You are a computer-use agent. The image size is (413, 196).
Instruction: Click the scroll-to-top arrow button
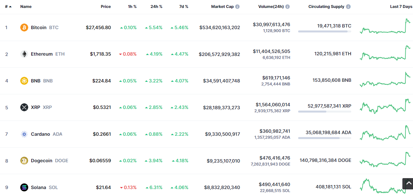point(408,184)
